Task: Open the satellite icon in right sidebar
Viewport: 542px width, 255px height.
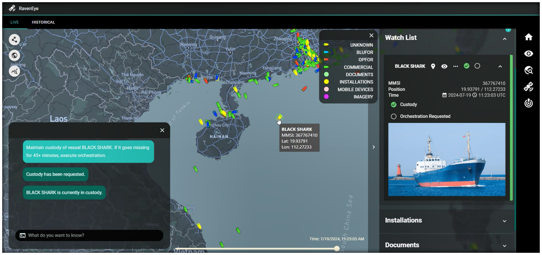Action: tap(528, 87)
